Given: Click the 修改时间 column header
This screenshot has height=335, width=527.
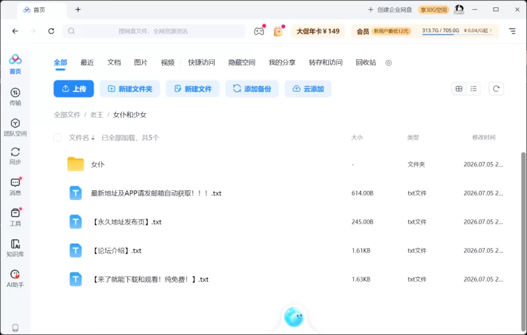Looking at the screenshot, I should pos(484,138).
